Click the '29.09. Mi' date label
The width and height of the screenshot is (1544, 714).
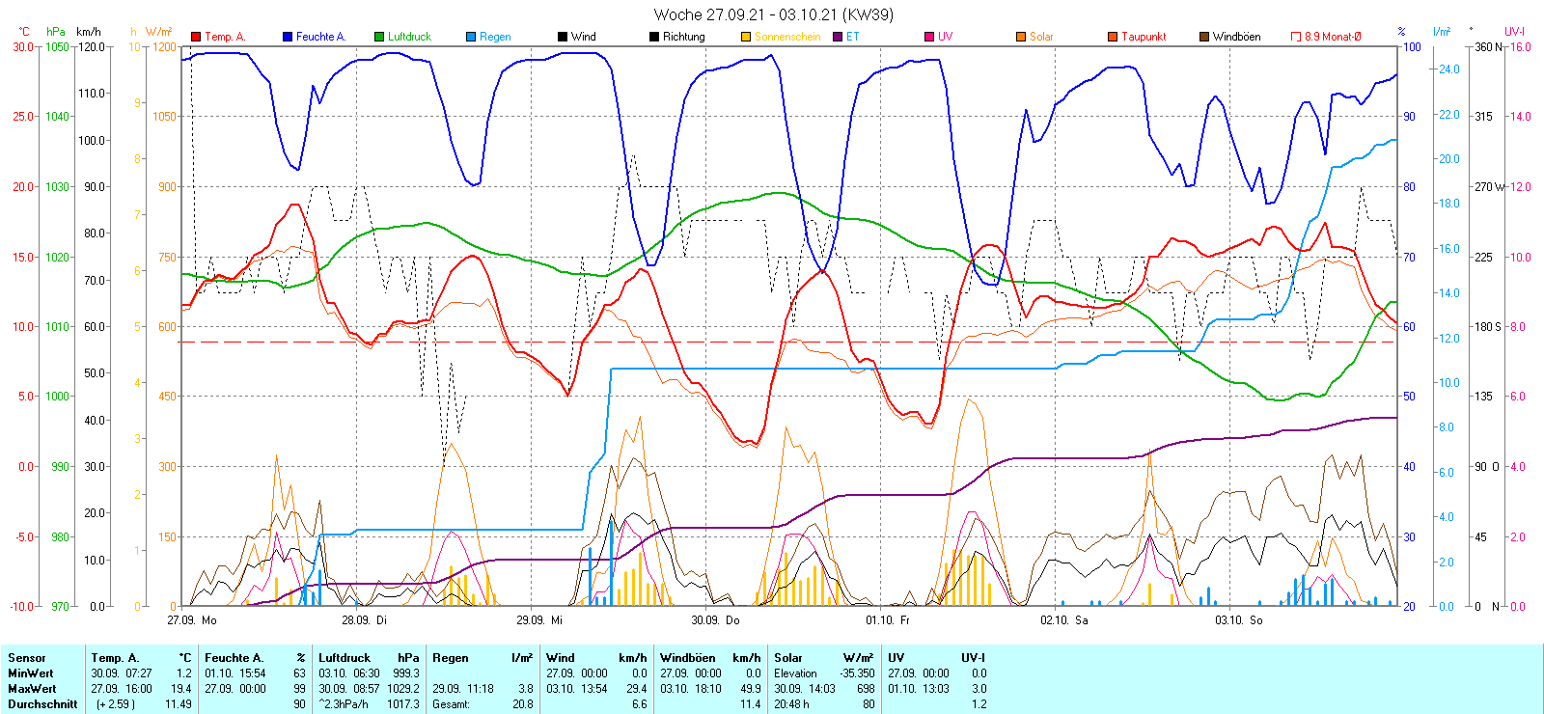pyautogui.click(x=538, y=620)
